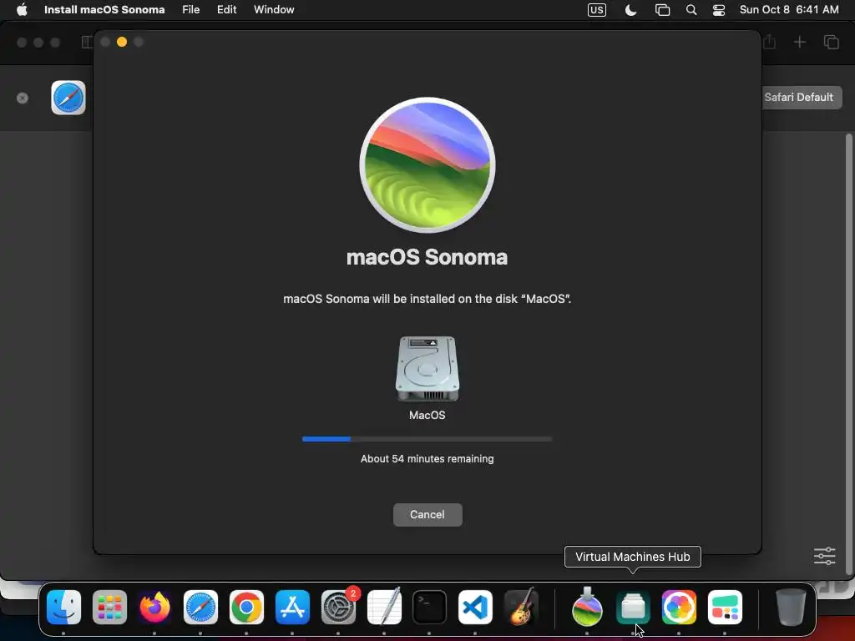
Task: Click the Install macOS Sonoma dock icon
Action: click(587, 608)
